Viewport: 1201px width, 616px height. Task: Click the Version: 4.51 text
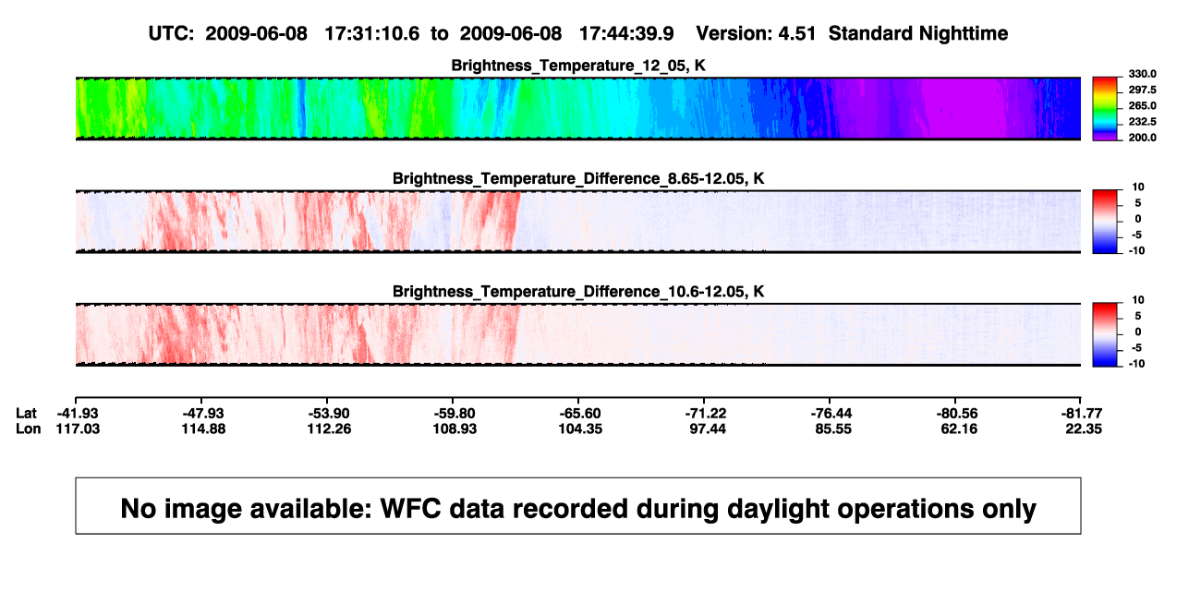758,34
